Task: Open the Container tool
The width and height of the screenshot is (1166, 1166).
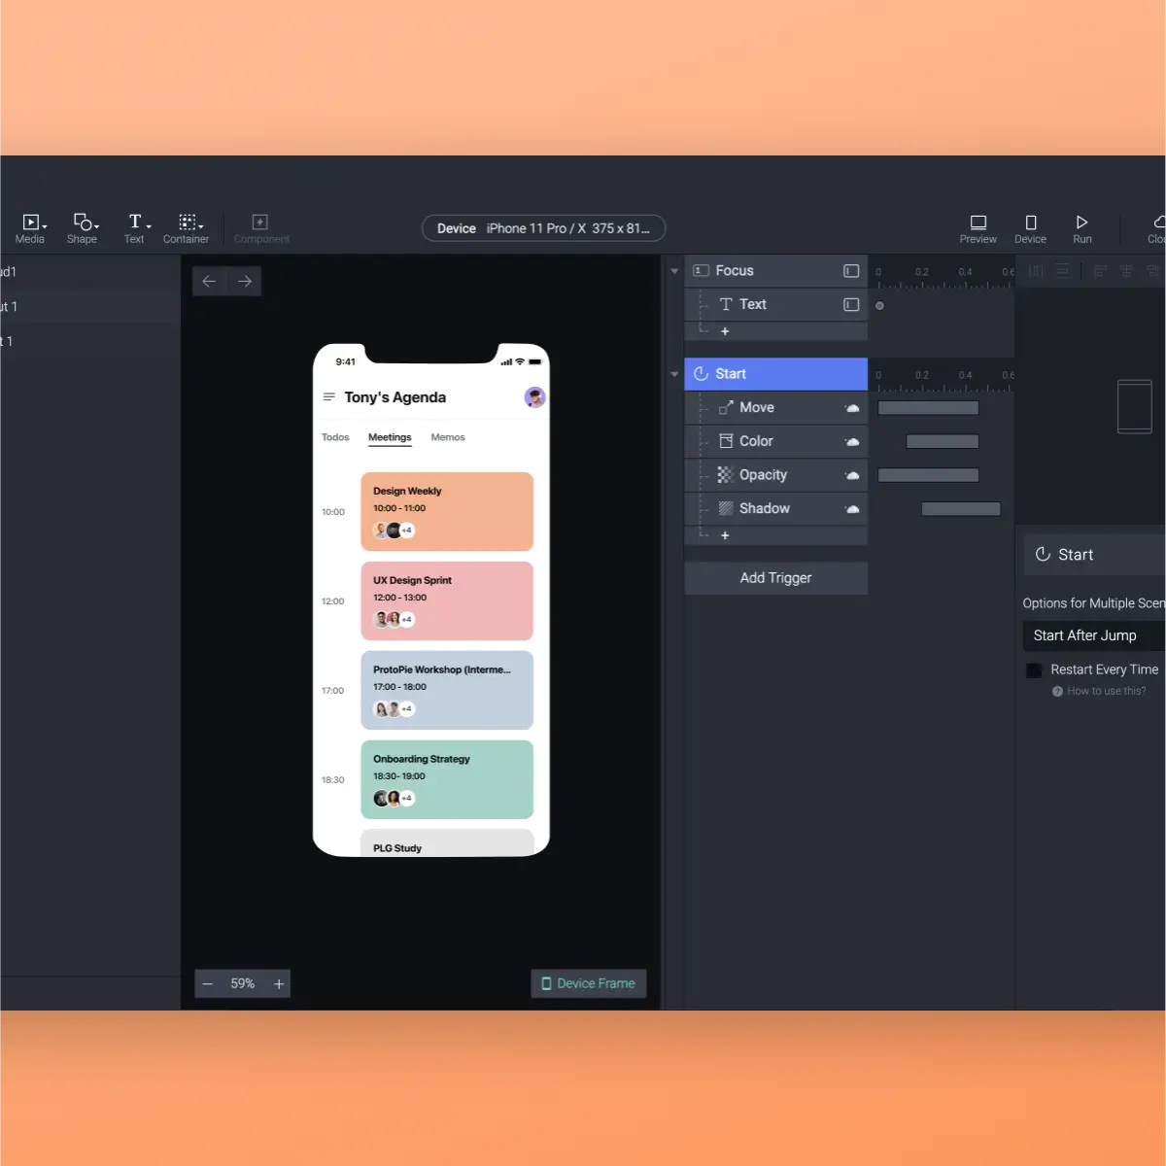Action: 187,228
